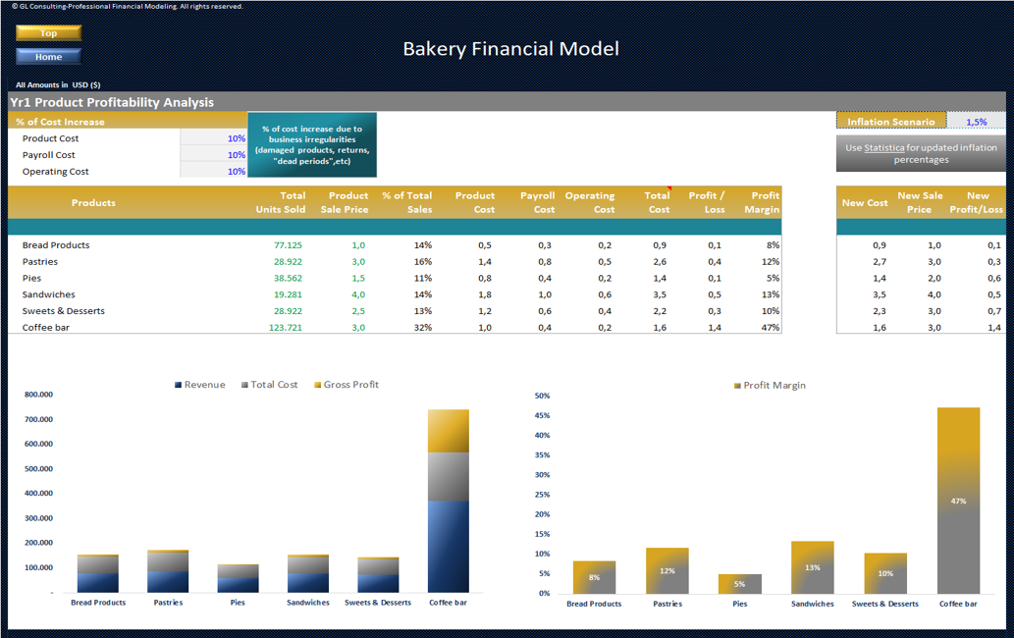The width and height of the screenshot is (1014, 638).
Task: Click the red comment marker on Total Cost
Action: (669, 188)
